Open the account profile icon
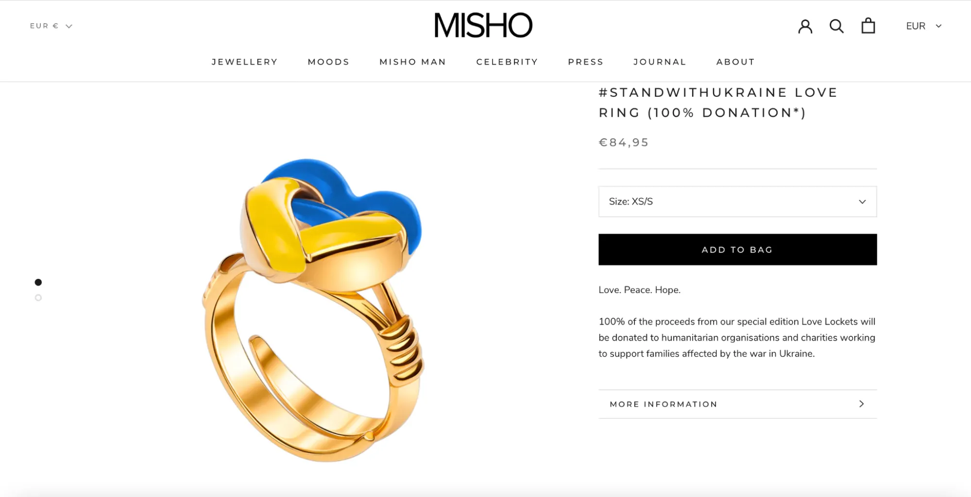Screen dimensions: 971x497 pyautogui.click(x=805, y=26)
